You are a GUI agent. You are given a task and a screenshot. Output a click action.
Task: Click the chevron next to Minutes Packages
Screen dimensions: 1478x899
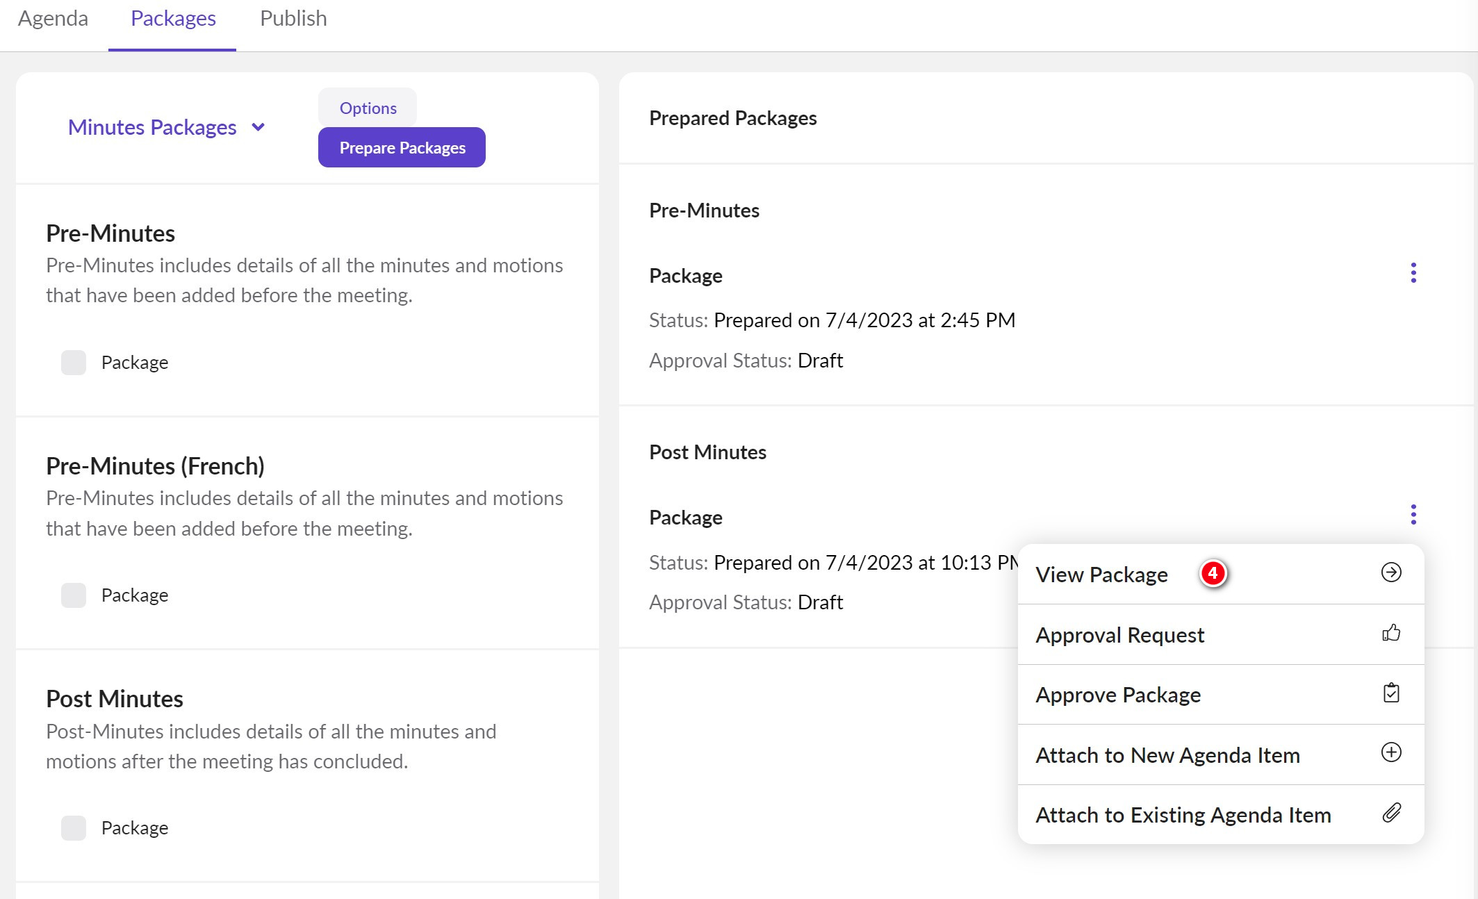(x=258, y=128)
